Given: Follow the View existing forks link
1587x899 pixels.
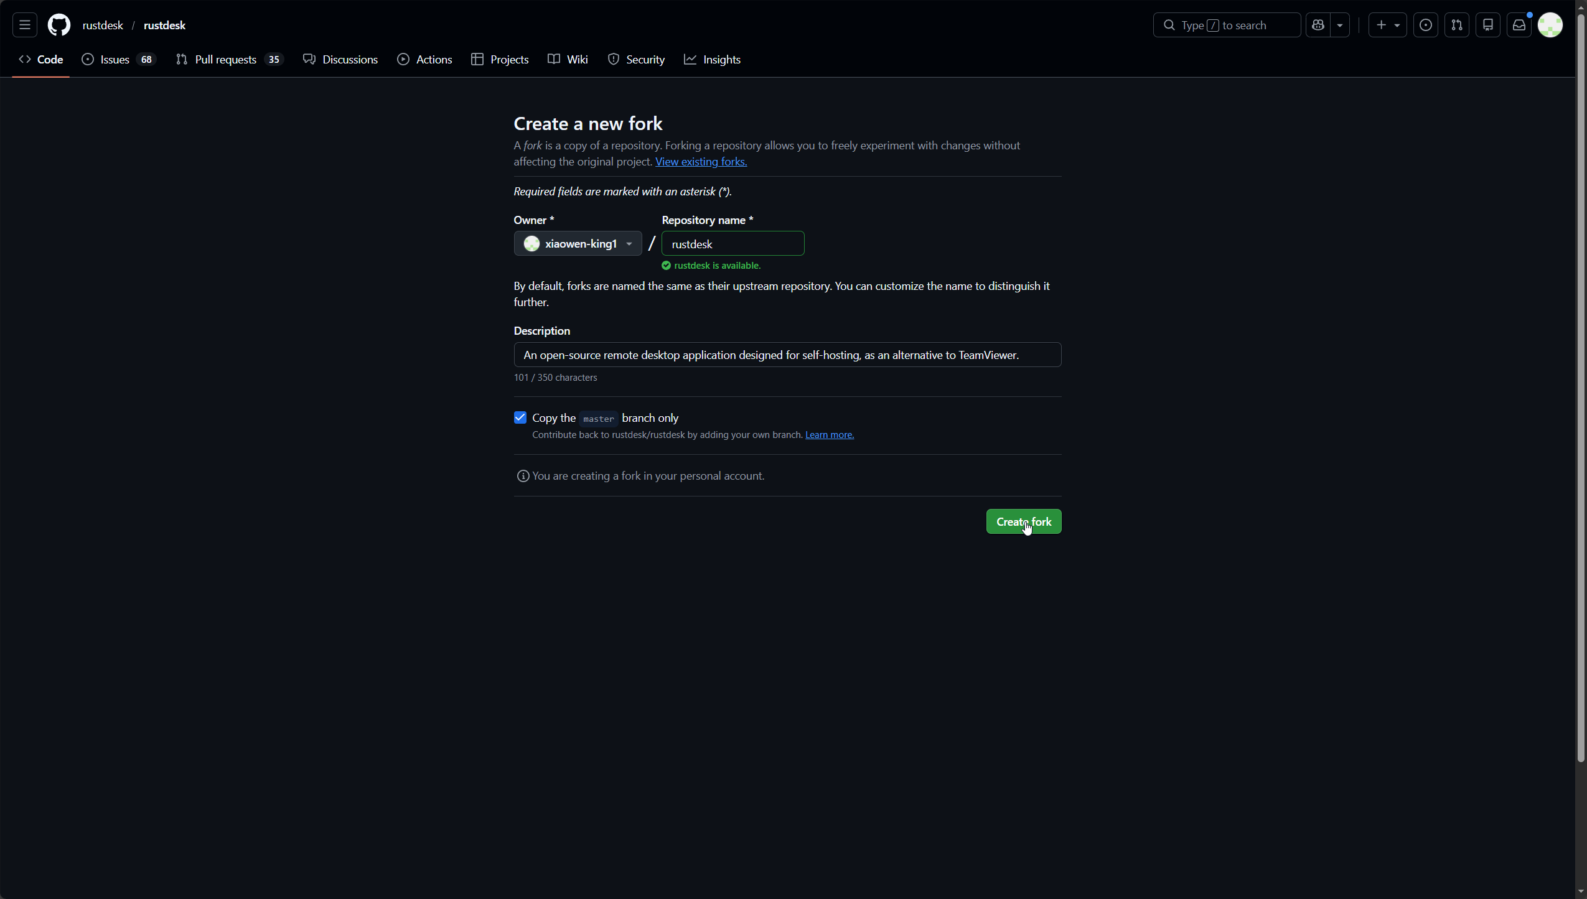Looking at the screenshot, I should point(701,162).
